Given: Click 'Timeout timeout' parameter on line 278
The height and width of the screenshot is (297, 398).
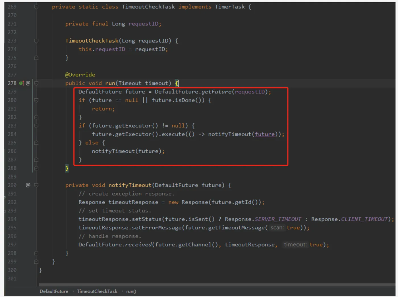Looking at the screenshot, I should click(143, 83).
